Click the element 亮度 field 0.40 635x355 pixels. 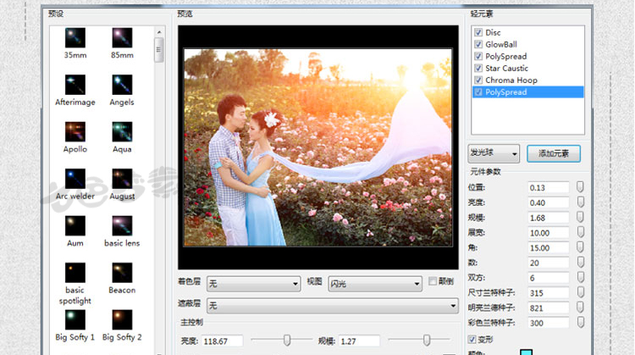pyautogui.click(x=549, y=202)
